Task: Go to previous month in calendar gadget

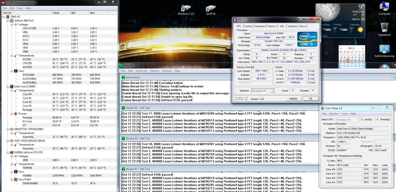Action: click(341, 48)
